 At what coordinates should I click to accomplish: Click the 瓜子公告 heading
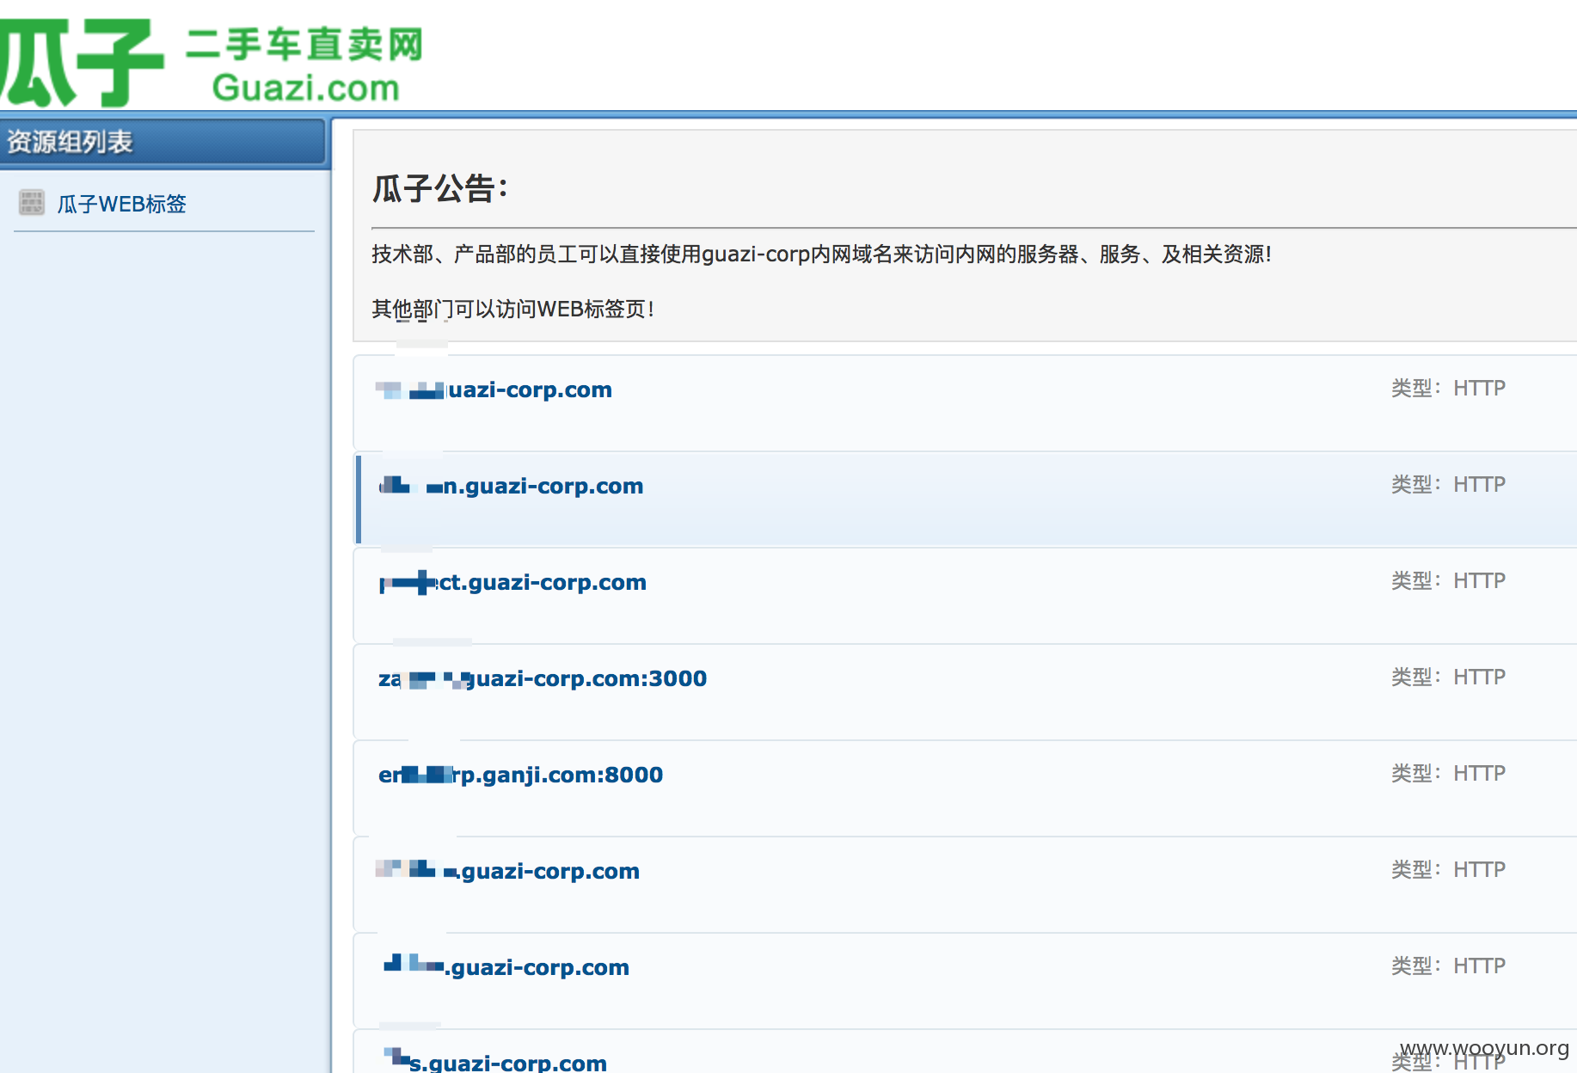click(x=440, y=188)
